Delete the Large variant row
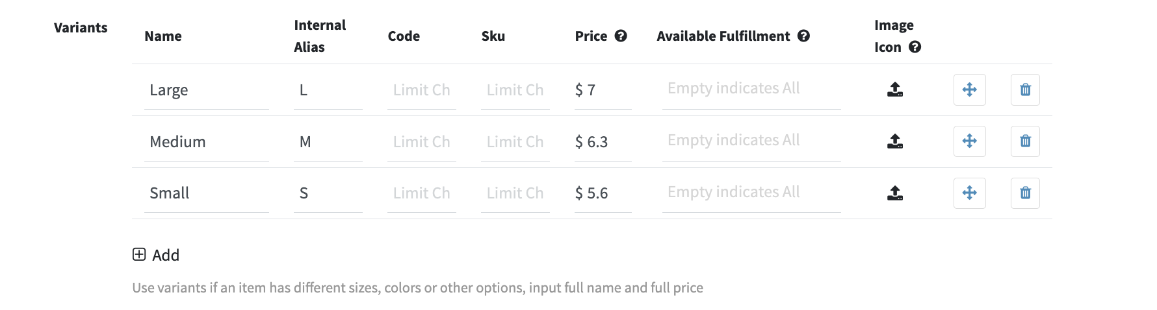This screenshot has height=310, width=1157. pyautogui.click(x=1025, y=89)
